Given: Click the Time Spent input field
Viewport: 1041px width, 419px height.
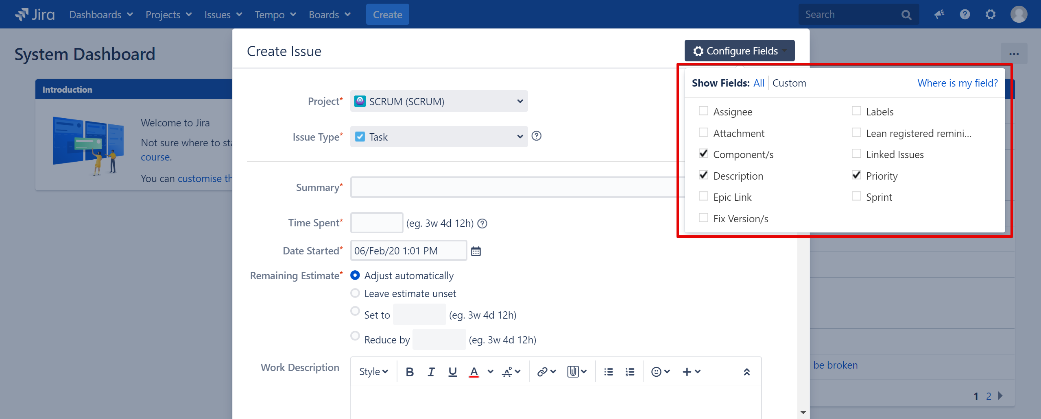Looking at the screenshot, I should click(x=377, y=223).
